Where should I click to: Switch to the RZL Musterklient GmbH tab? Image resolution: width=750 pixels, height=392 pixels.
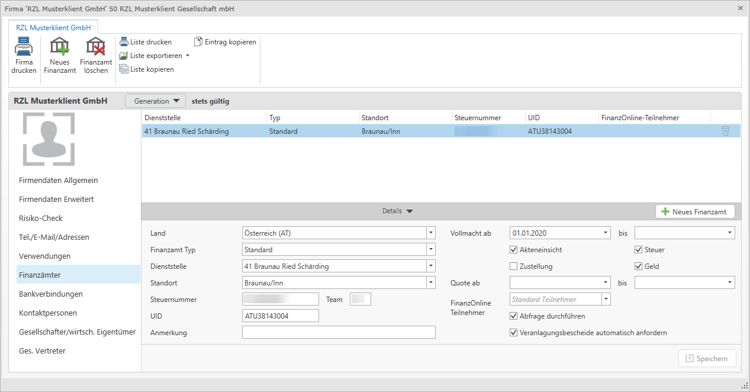tap(53, 28)
